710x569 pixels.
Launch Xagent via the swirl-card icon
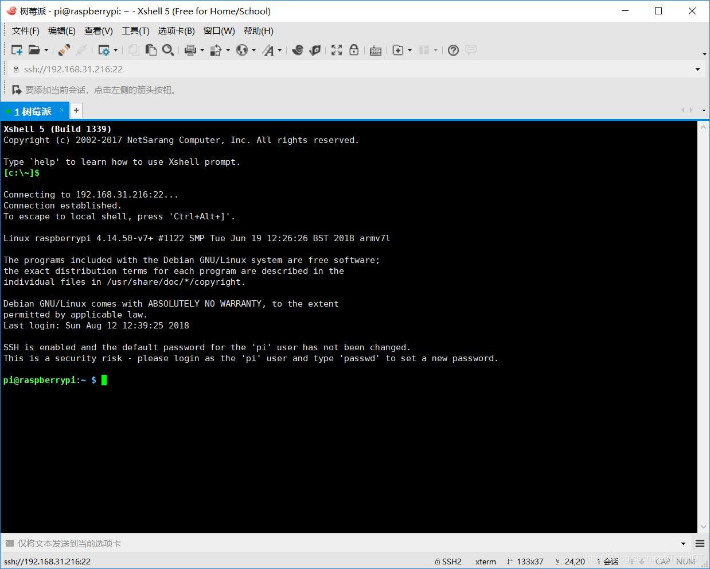[x=315, y=50]
